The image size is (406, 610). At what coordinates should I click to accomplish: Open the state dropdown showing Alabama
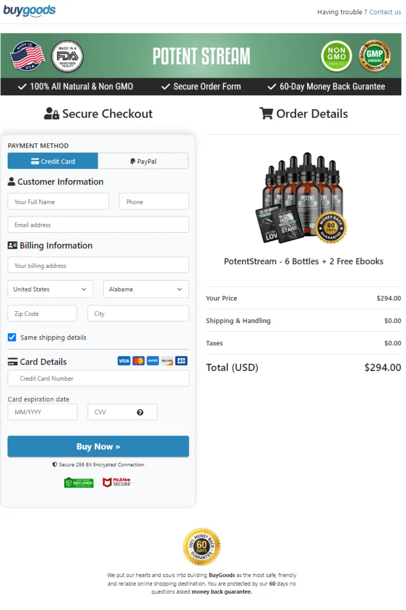click(x=145, y=289)
